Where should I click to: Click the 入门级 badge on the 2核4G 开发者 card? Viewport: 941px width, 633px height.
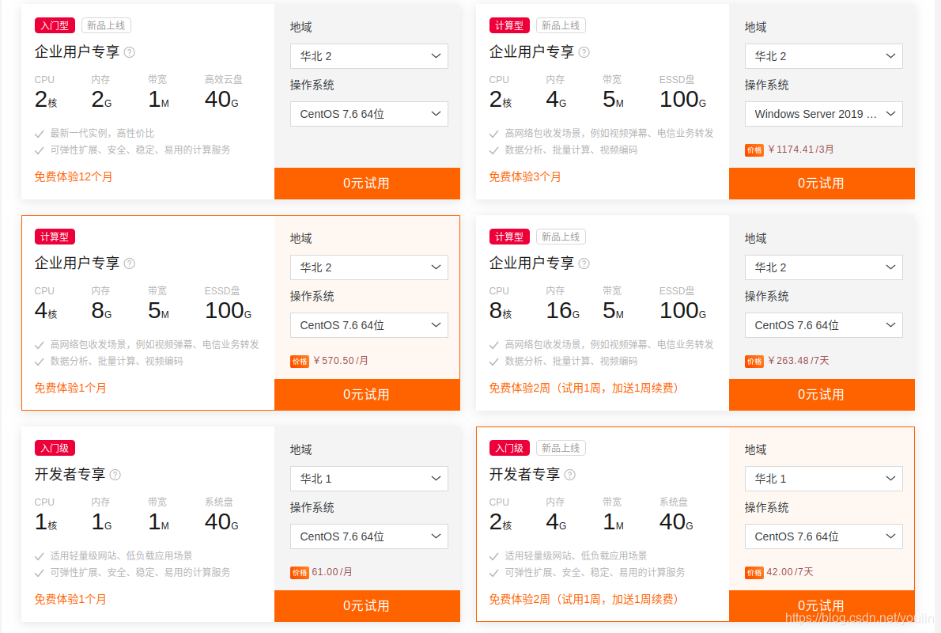[509, 448]
